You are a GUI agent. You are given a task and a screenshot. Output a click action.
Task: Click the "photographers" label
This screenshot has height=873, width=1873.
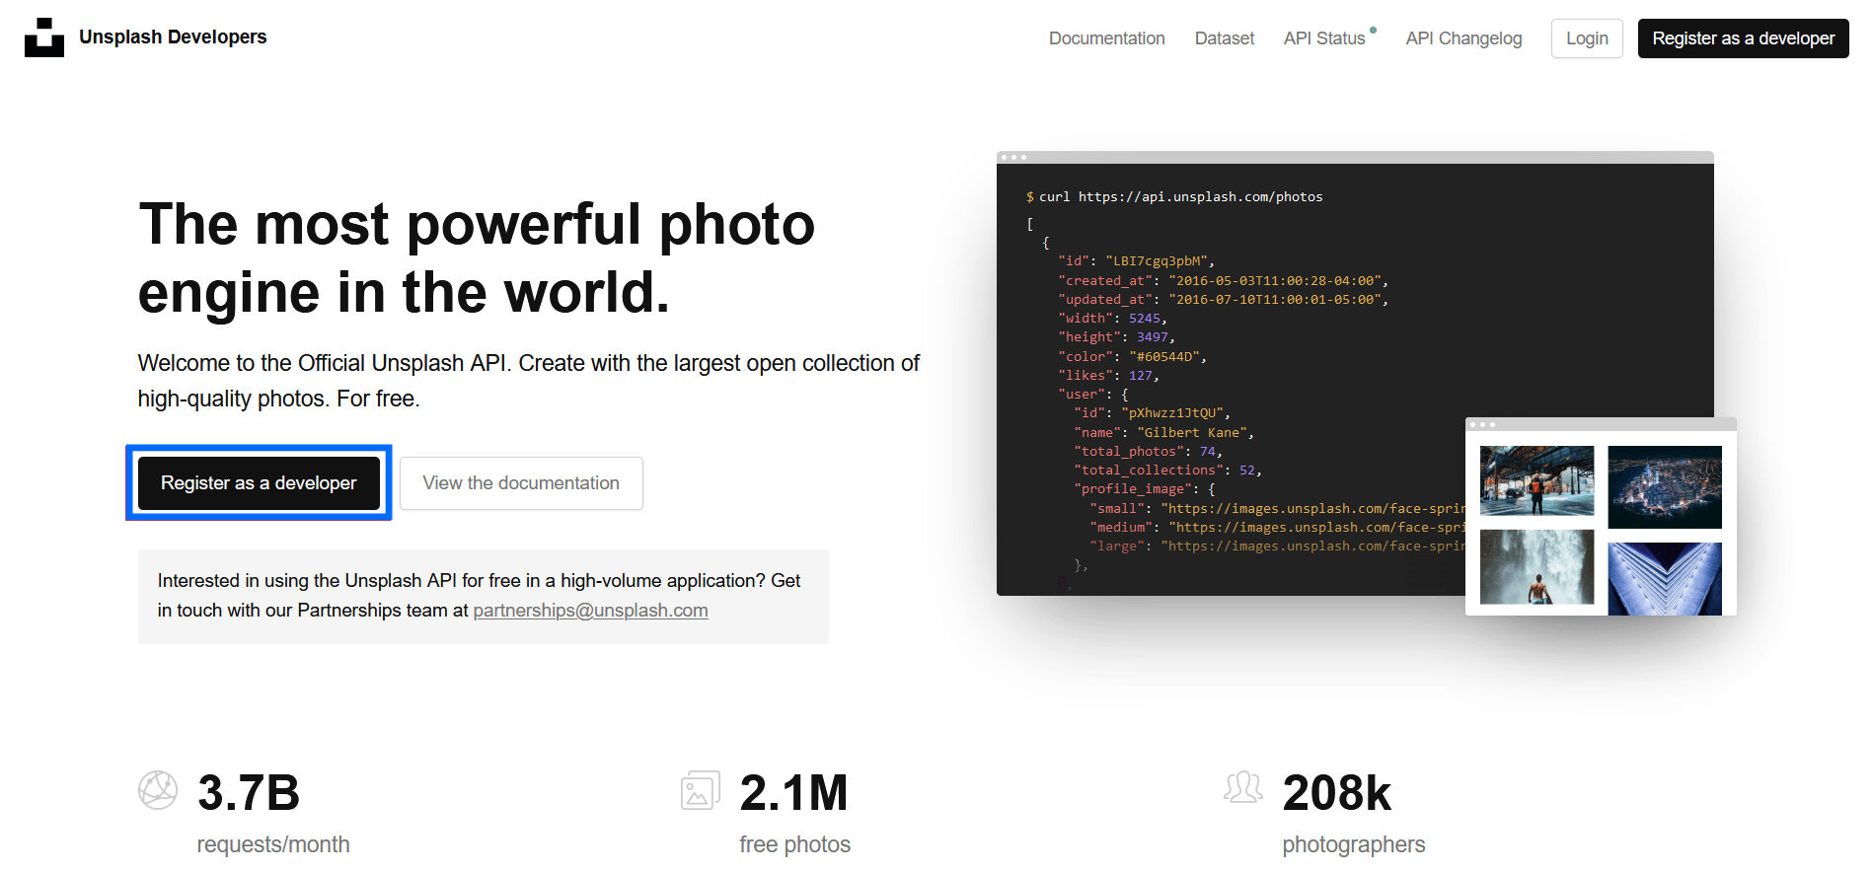pos(1354,844)
